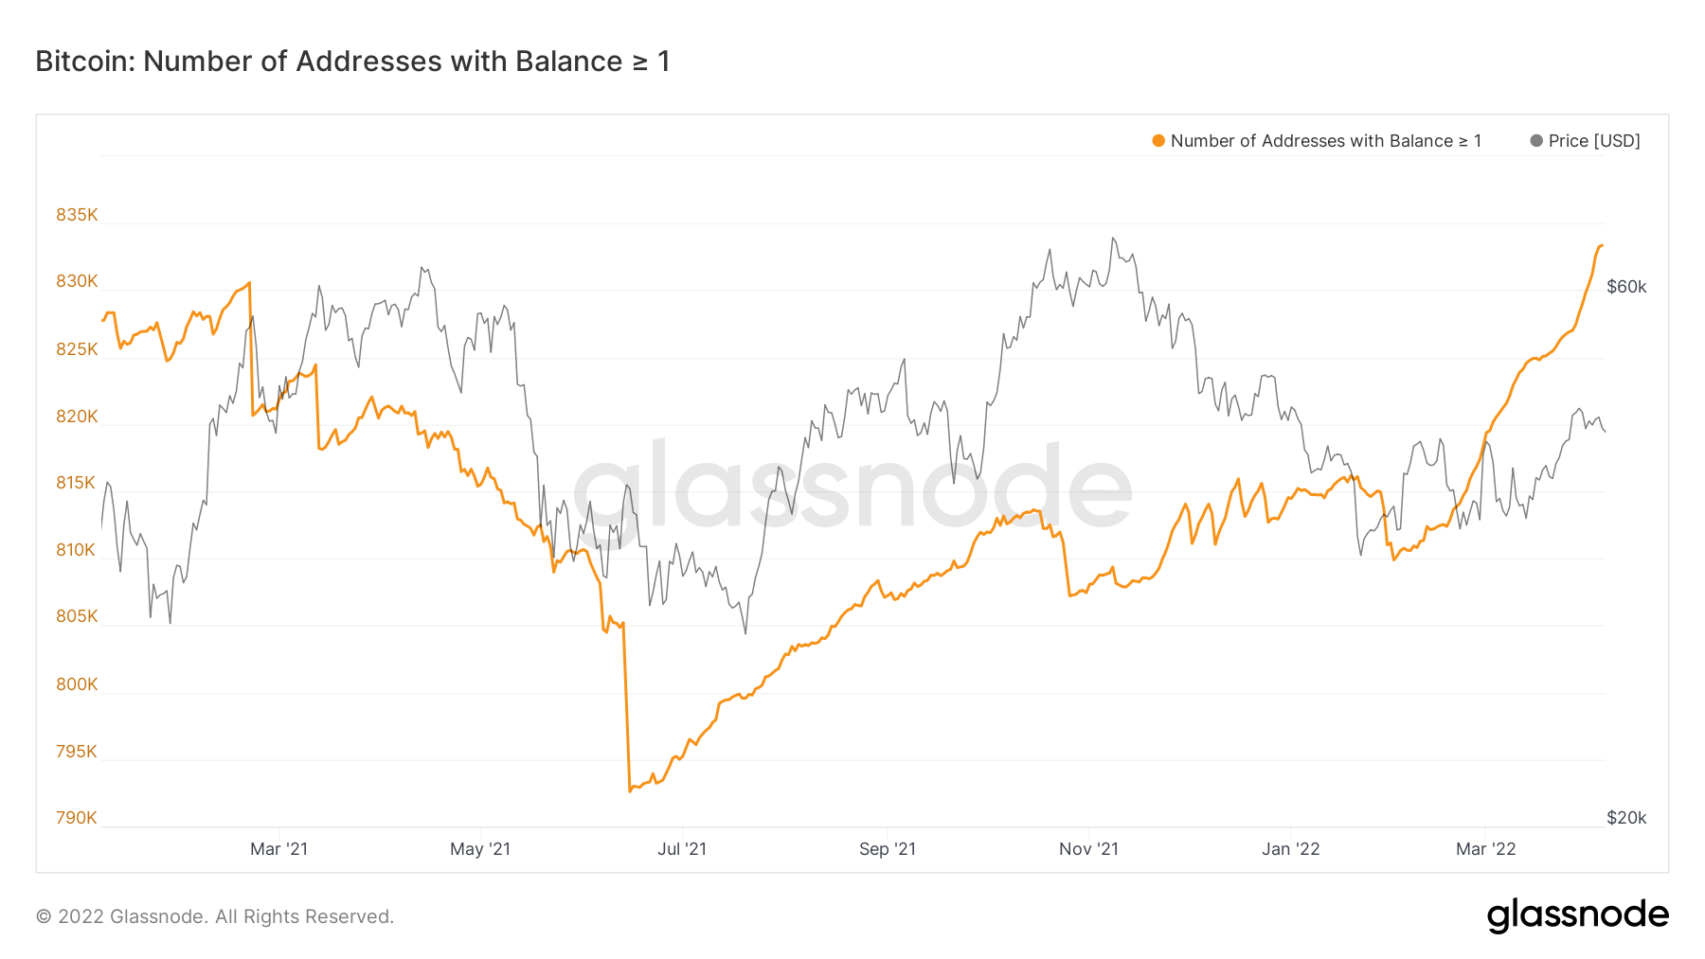Click the 790K y-axis label
The height and width of the screenshot is (959, 1705).
[77, 818]
